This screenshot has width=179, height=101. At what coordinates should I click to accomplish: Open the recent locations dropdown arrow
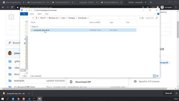click(x=30, y=18)
